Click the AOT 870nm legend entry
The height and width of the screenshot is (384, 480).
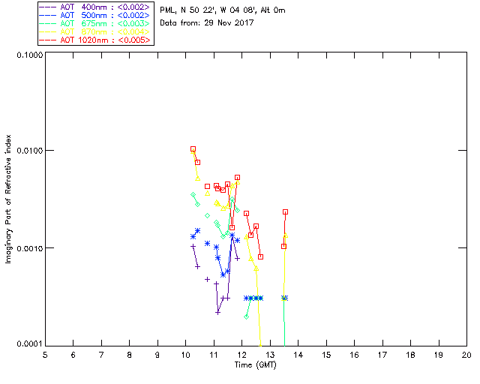coord(94,31)
